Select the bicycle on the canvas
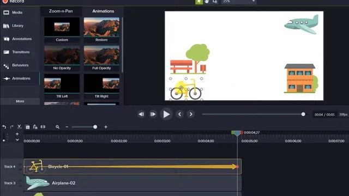Screen dimensions: 349x196 click(186, 89)
